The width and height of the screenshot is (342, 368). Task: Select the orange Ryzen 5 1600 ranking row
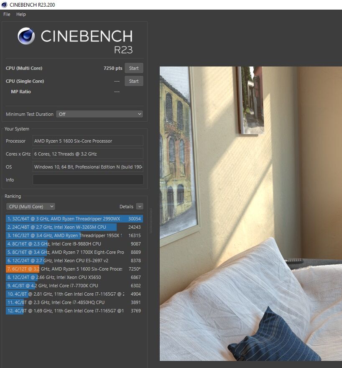coord(74,269)
